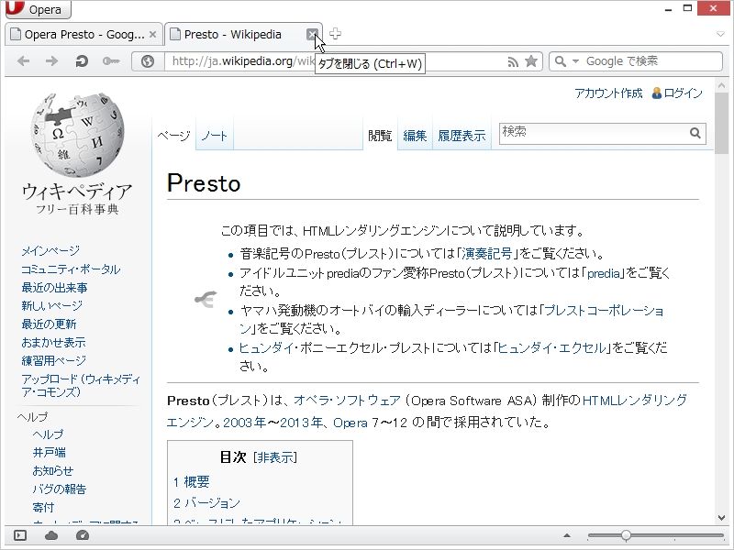Viewport: 734px width, 550px height.
Task: Follow the 演奏記号 link
Action: click(487, 254)
